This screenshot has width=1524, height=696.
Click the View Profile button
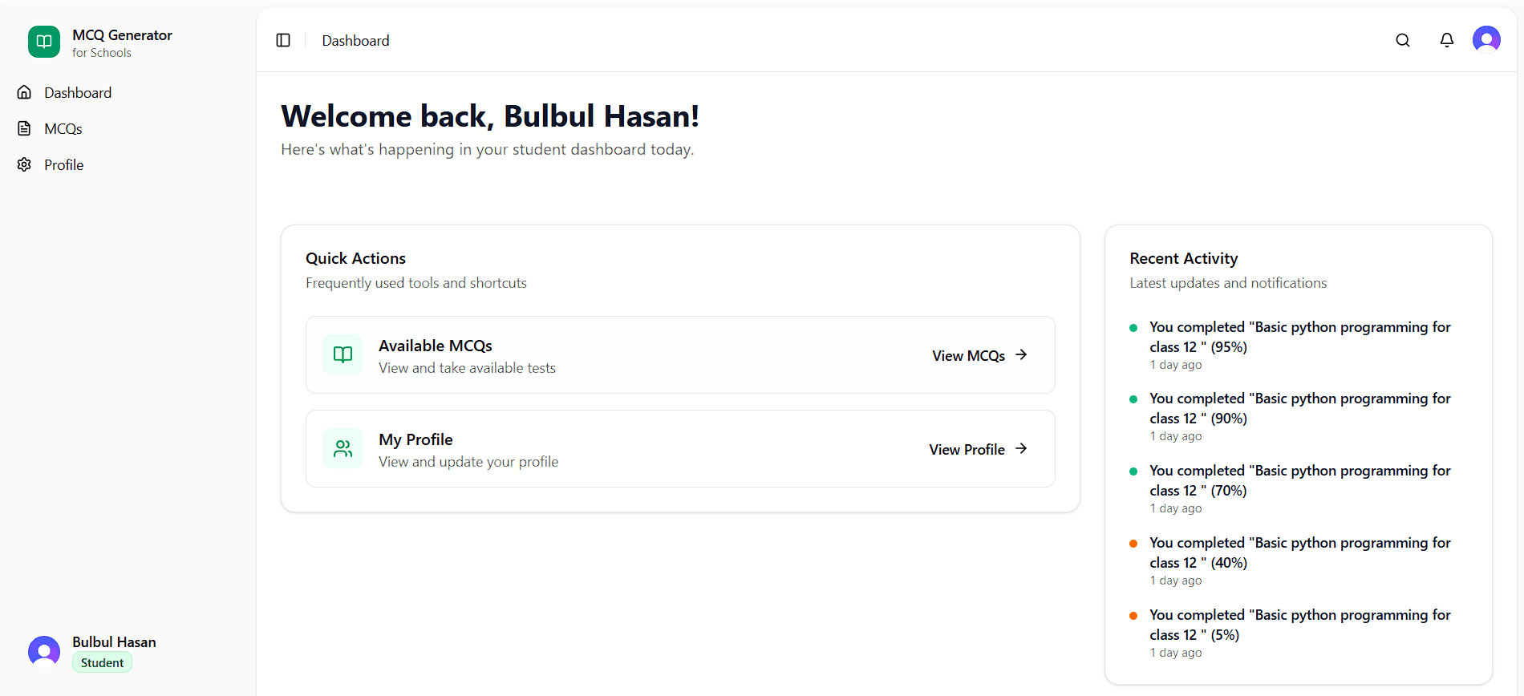tap(967, 449)
